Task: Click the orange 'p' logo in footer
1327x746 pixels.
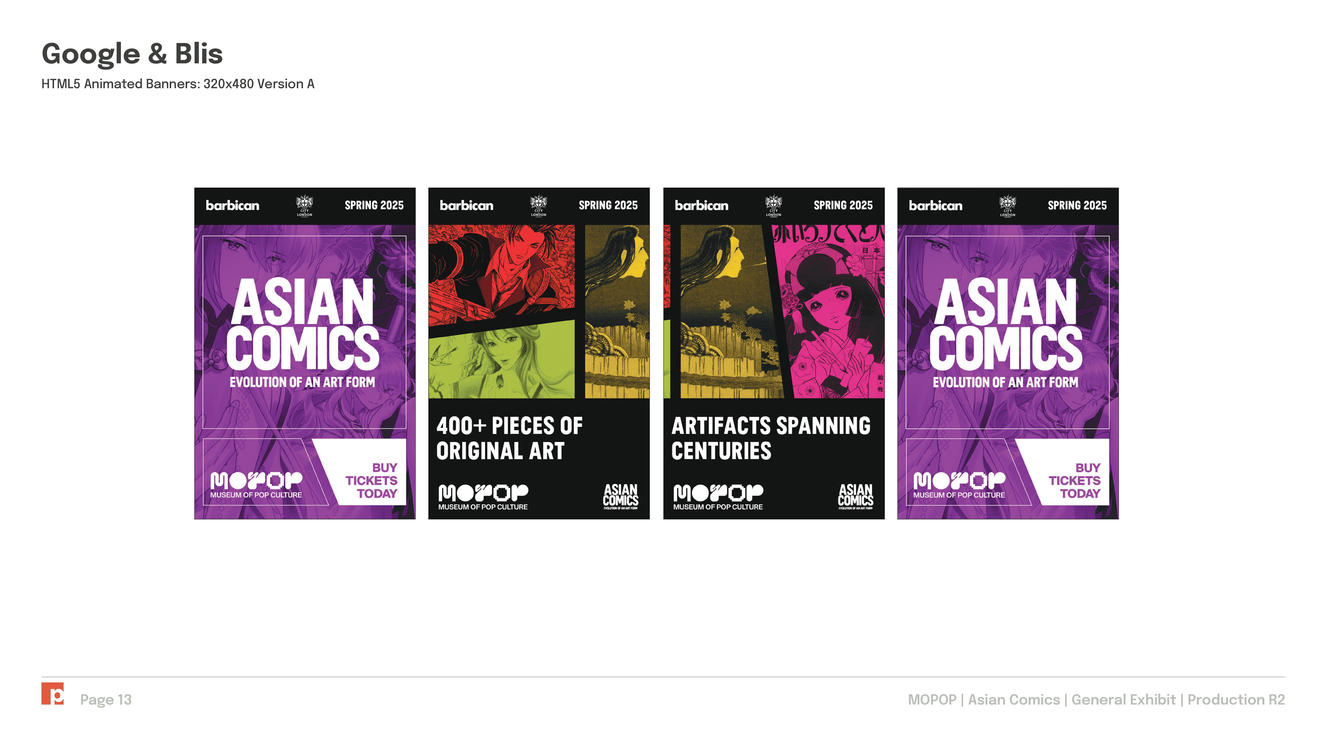Action: 53,694
